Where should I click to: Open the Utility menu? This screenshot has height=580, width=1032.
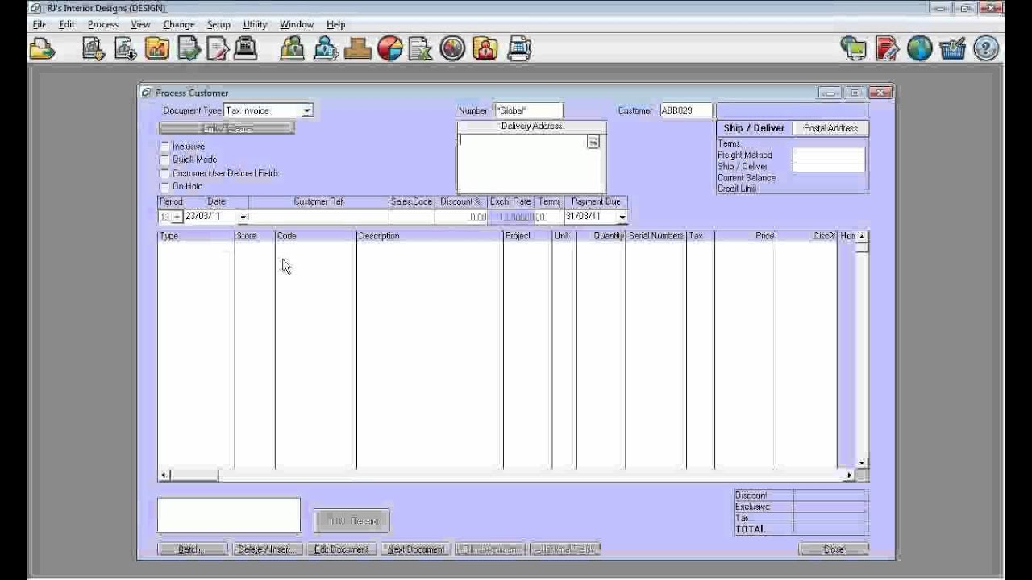[255, 24]
